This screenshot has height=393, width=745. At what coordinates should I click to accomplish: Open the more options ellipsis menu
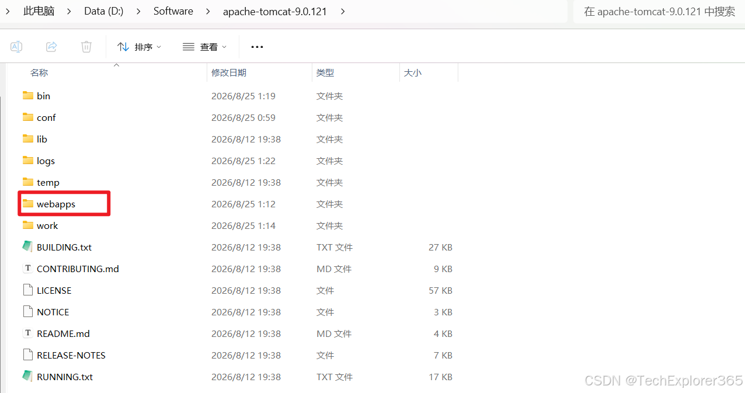coord(257,47)
